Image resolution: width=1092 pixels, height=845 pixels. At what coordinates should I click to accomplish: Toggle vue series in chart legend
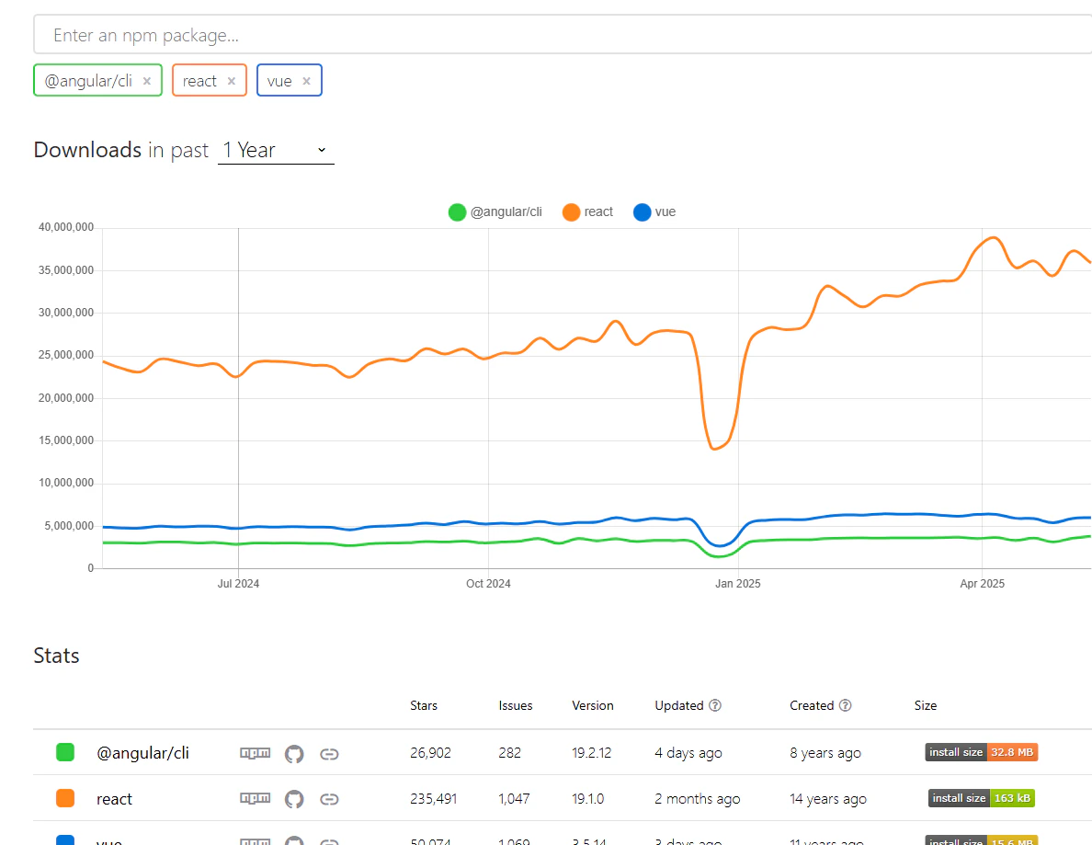(x=654, y=211)
